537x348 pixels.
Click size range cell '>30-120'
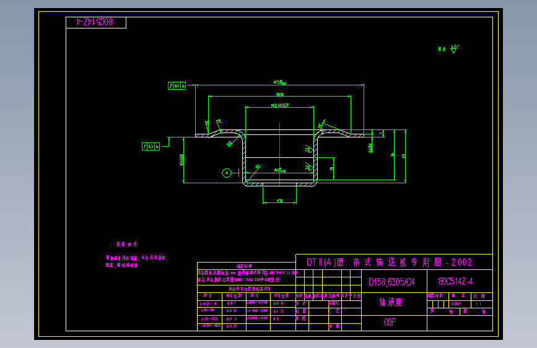pyautogui.click(x=209, y=318)
